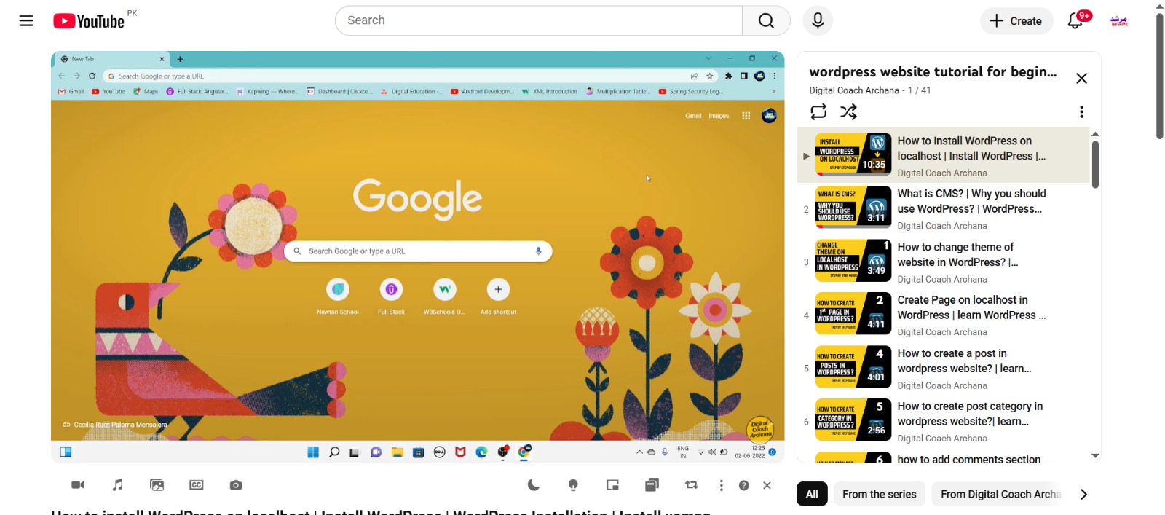
Task: Toggle the CC captions icon below the player
Action: click(197, 485)
